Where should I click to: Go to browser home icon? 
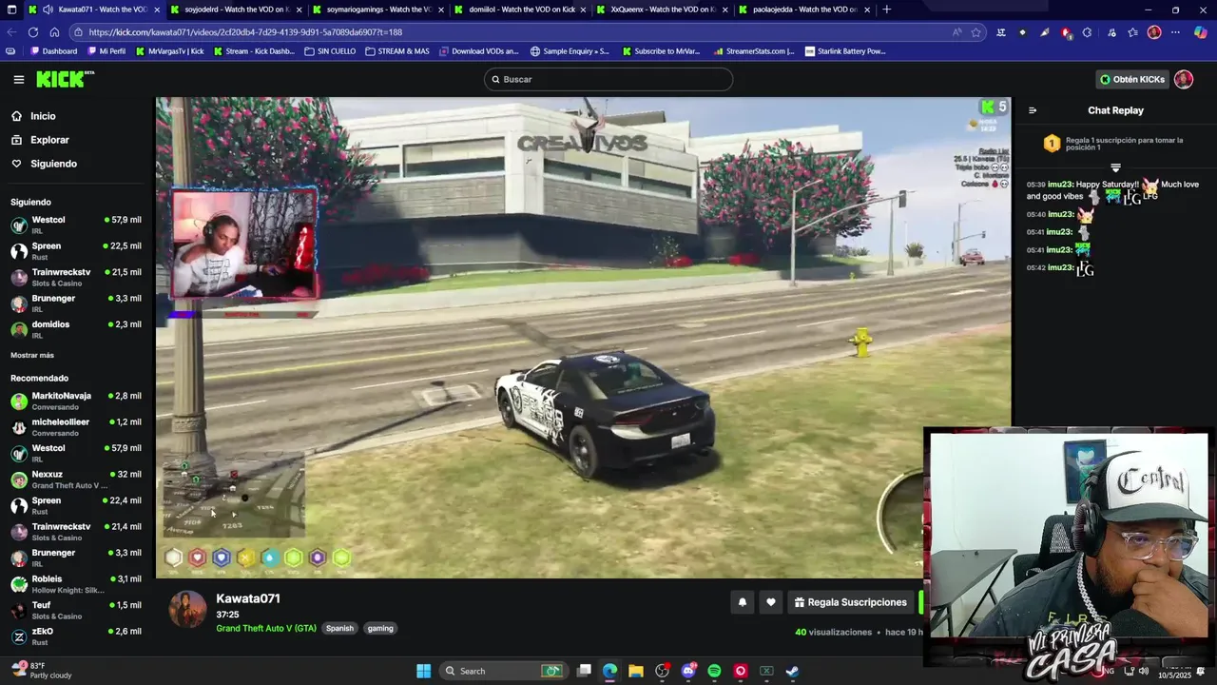54,31
